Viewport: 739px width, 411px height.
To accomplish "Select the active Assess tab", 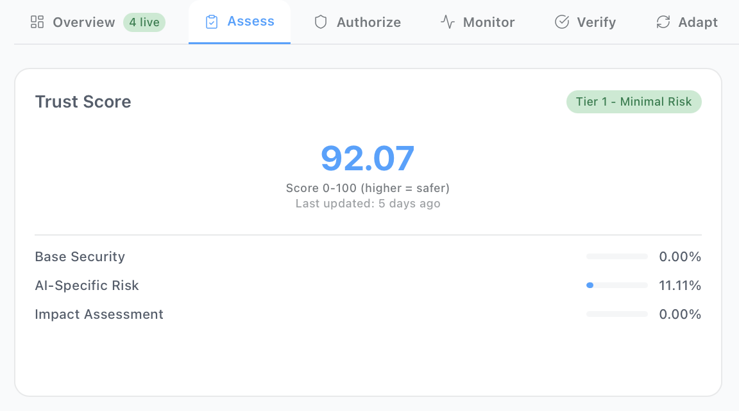I will coord(250,21).
